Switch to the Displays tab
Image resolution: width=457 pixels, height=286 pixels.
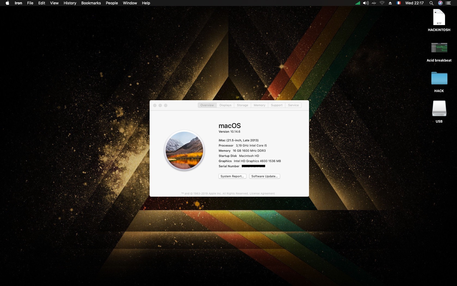tap(226, 105)
